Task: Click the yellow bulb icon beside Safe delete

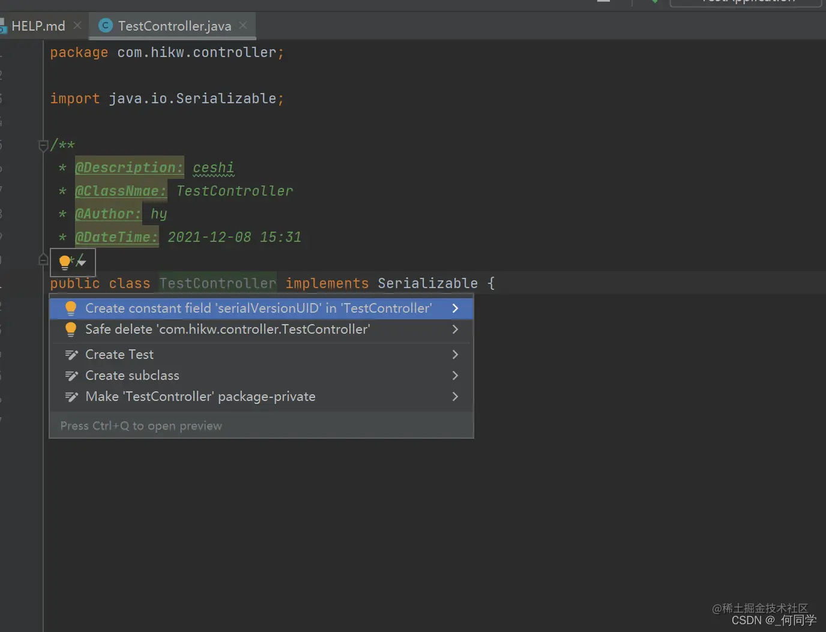Action: [x=71, y=329]
